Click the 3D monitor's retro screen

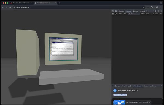(x=63, y=49)
